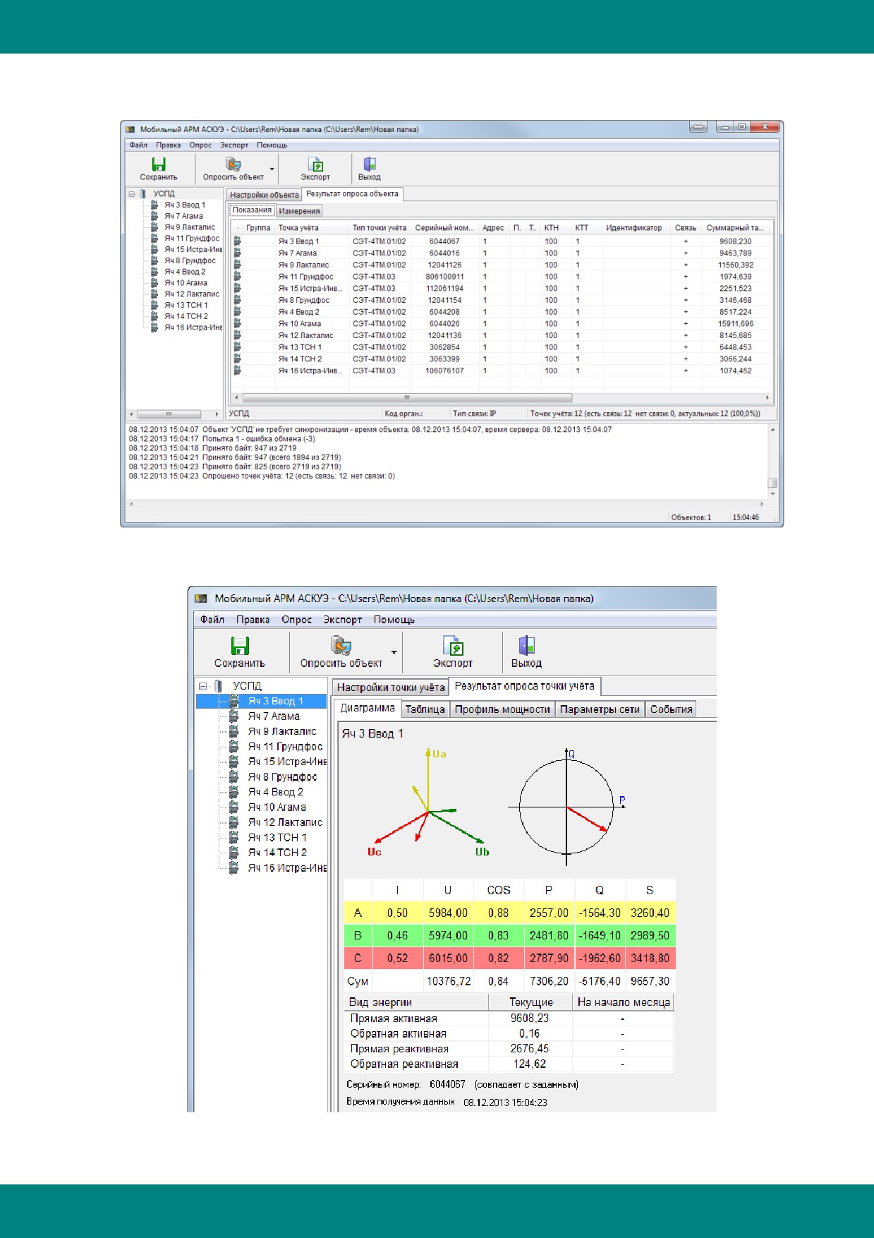Click the table horizontal scrollbar in upper window

click(407, 397)
